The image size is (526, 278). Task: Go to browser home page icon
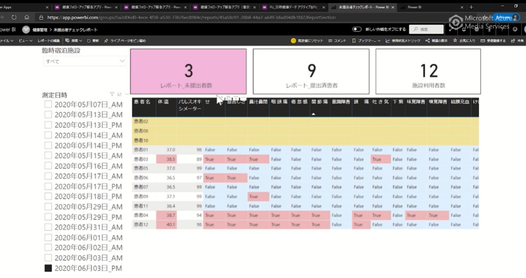tap(27, 17)
